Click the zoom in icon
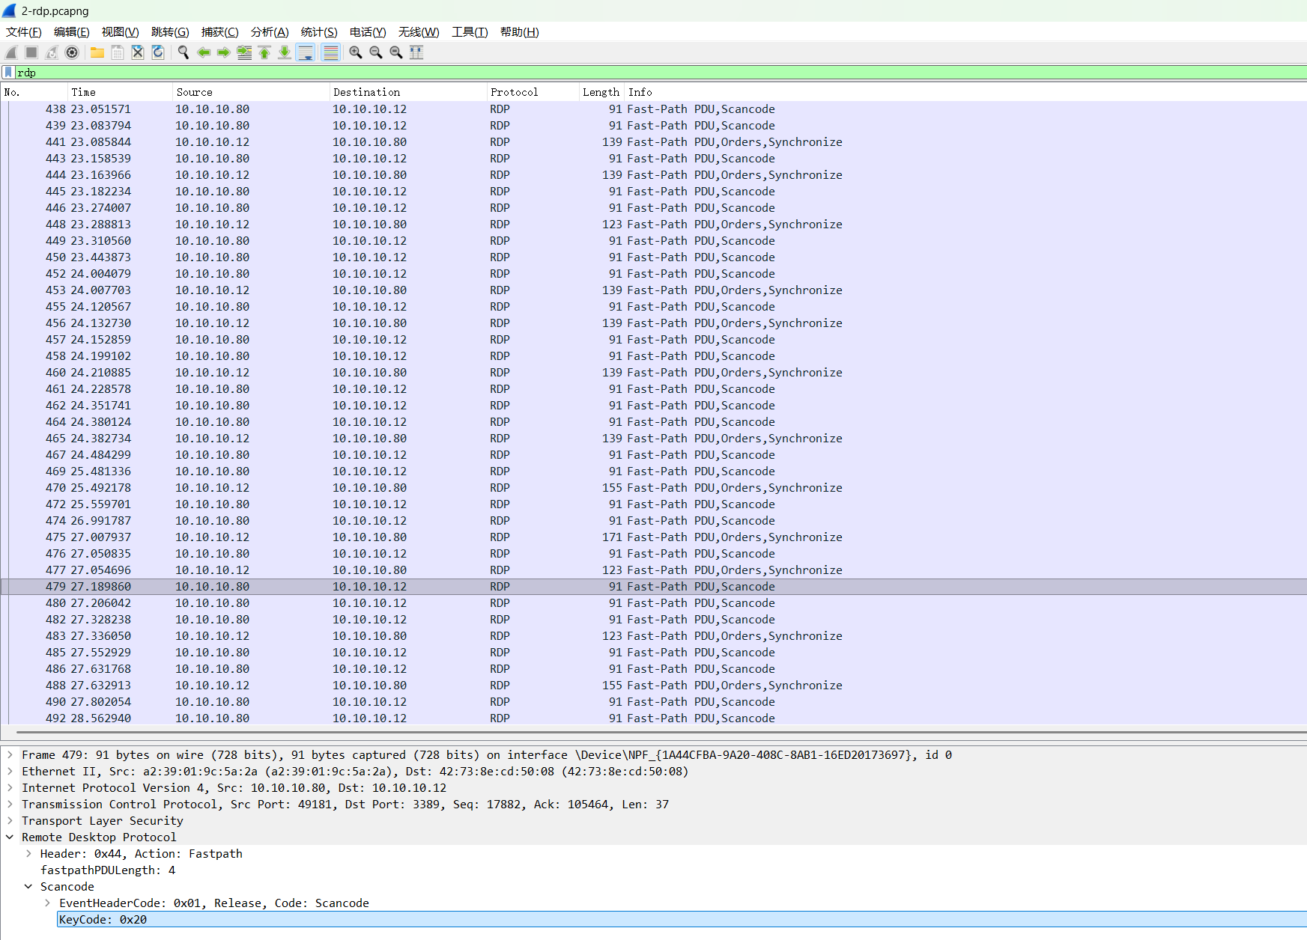 (356, 52)
